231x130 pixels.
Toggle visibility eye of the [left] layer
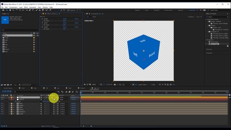click(x=2, y=108)
